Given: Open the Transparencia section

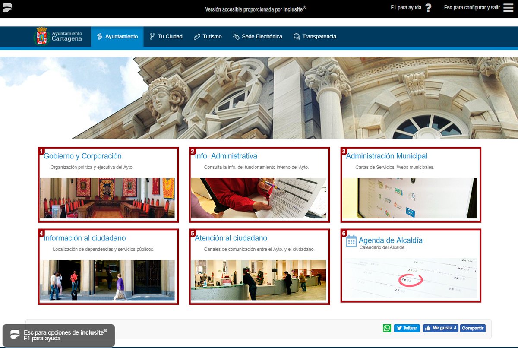Looking at the screenshot, I should [319, 37].
